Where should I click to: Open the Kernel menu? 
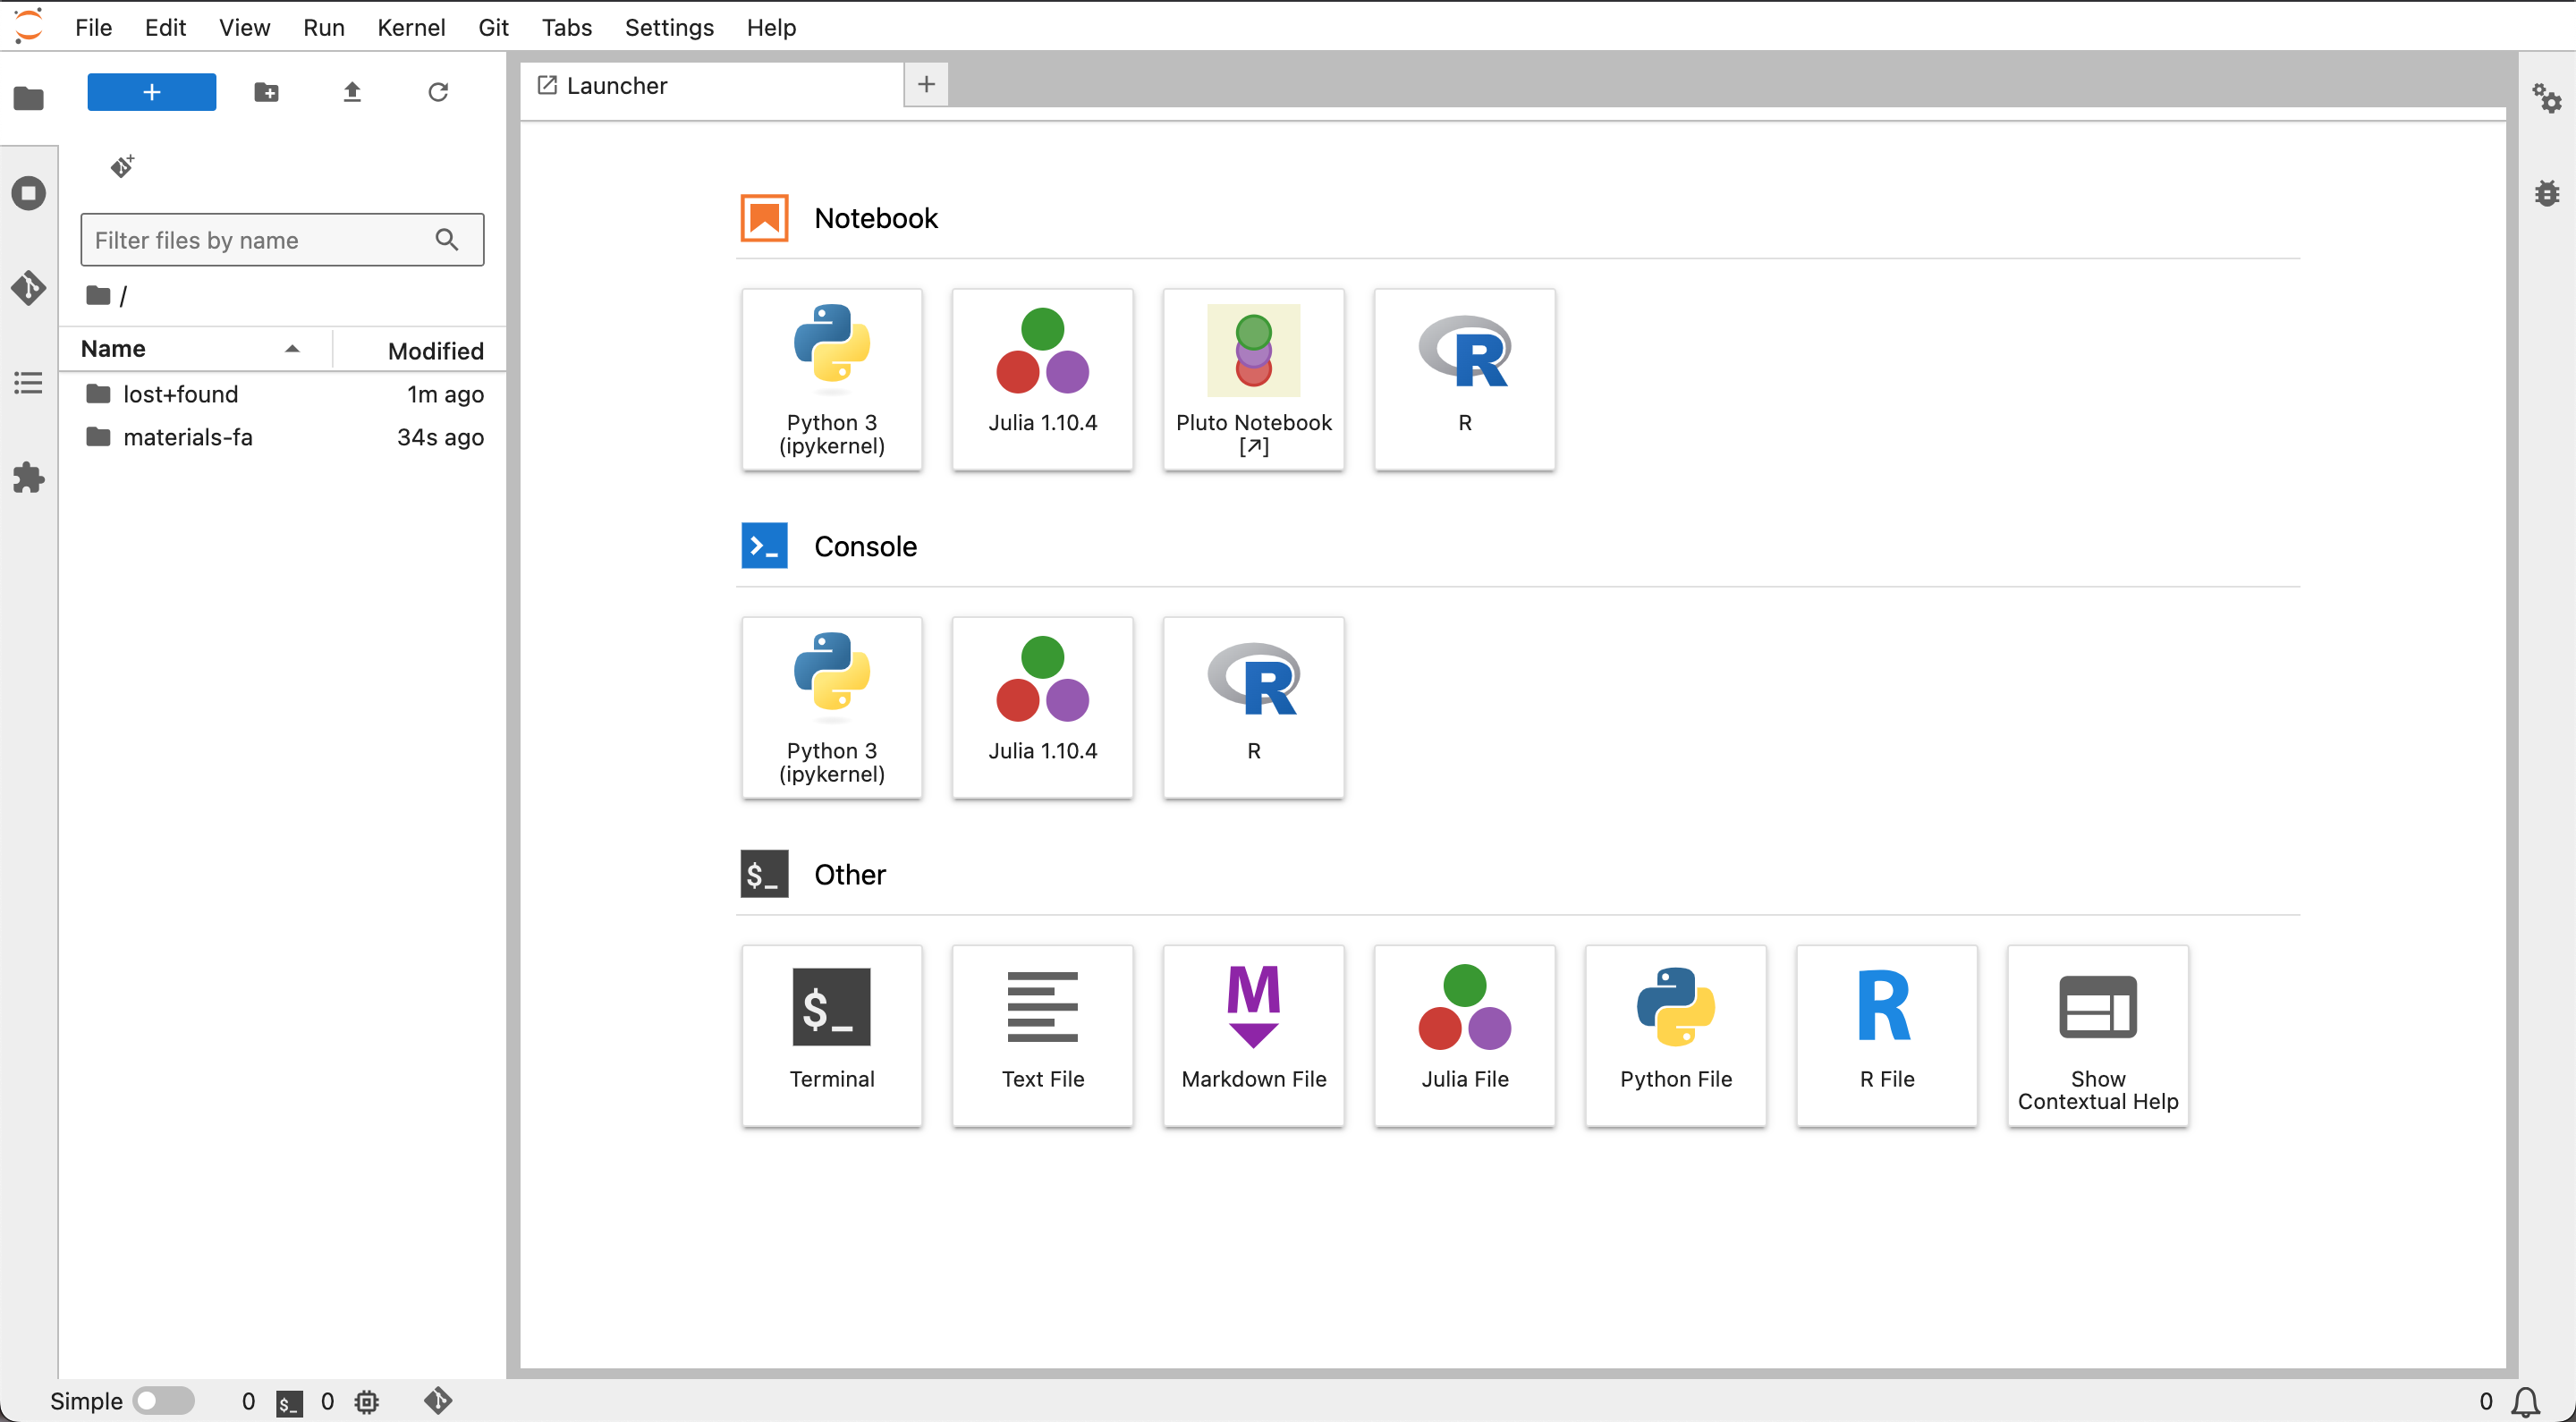point(411,27)
